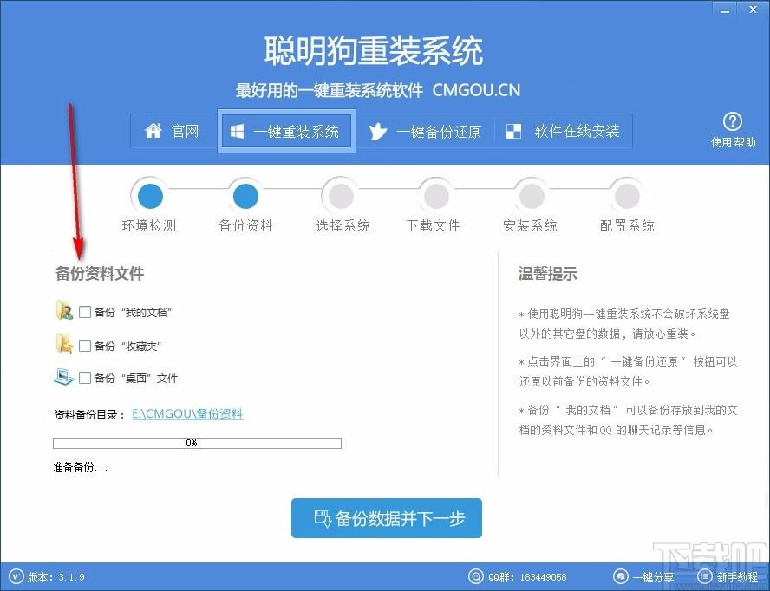Viewport: 770px width, 591px height.
Task: Click the version icon beside 版本: 3.1.9
Action: tap(16, 576)
